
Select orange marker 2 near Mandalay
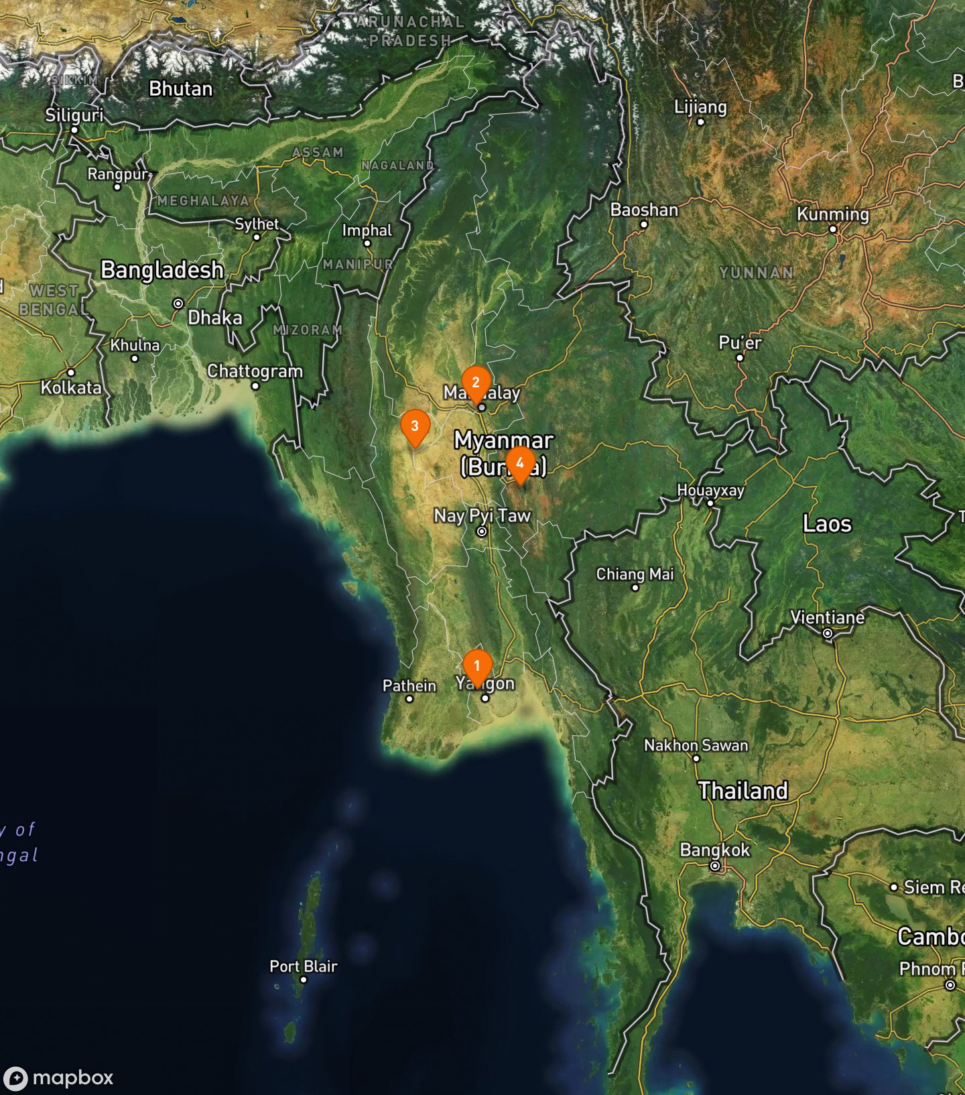click(476, 383)
